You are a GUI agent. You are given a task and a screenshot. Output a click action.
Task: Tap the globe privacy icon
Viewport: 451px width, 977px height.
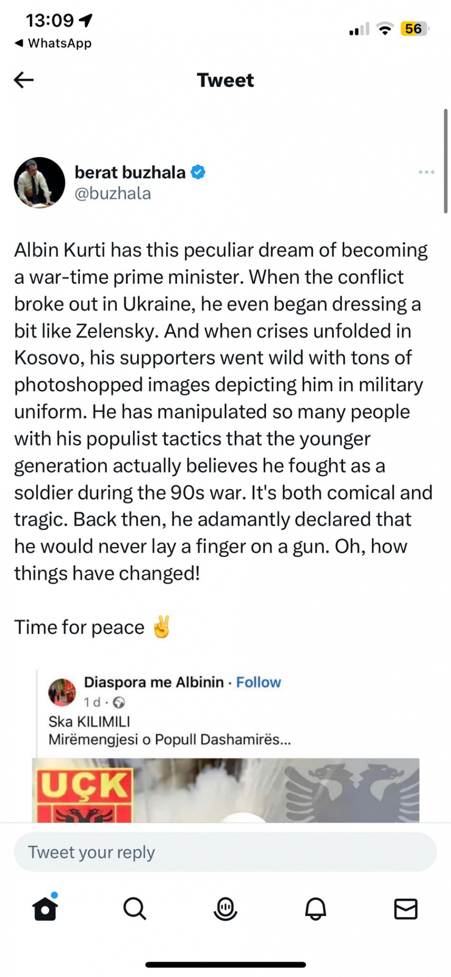[119, 702]
